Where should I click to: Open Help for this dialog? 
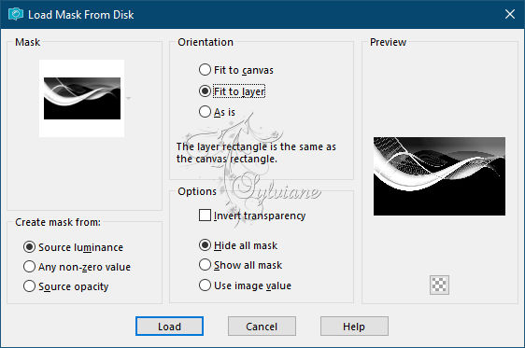[x=354, y=327]
